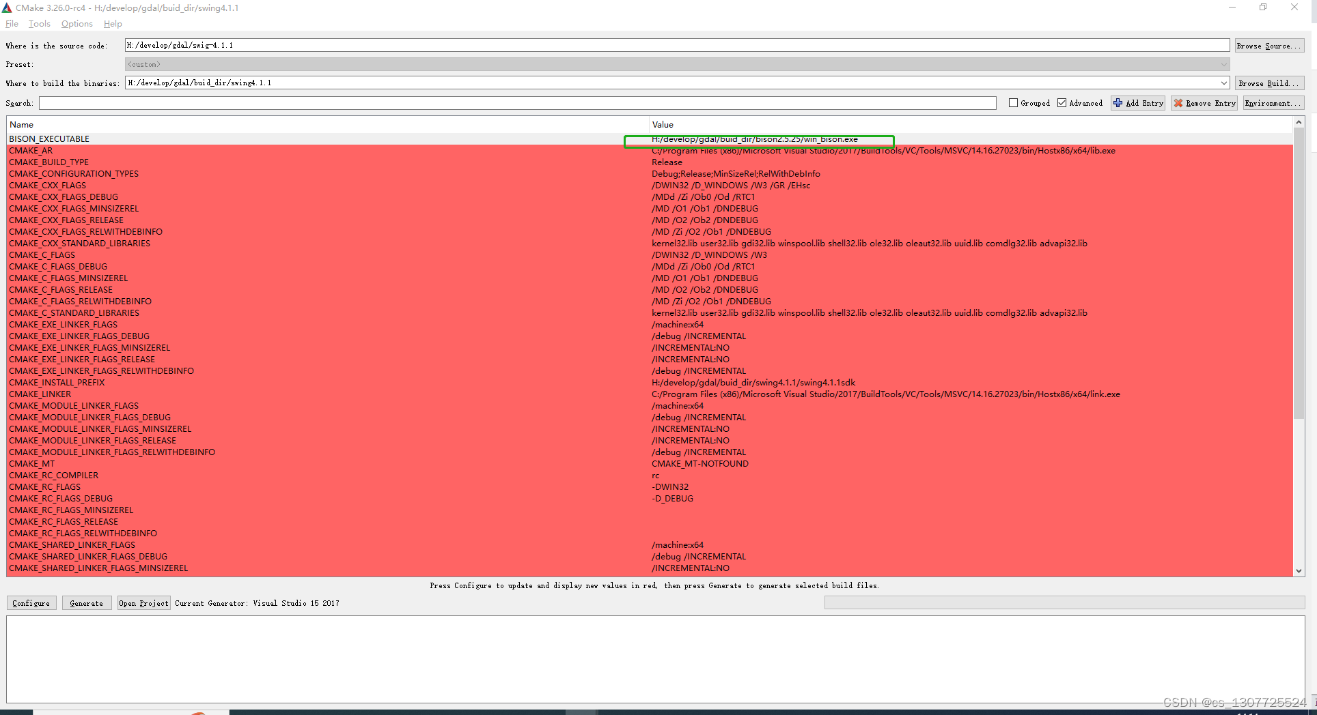Viewport: 1317px width, 715px height.
Task: Click the Generate button
Action: click(x=87, y=603)
